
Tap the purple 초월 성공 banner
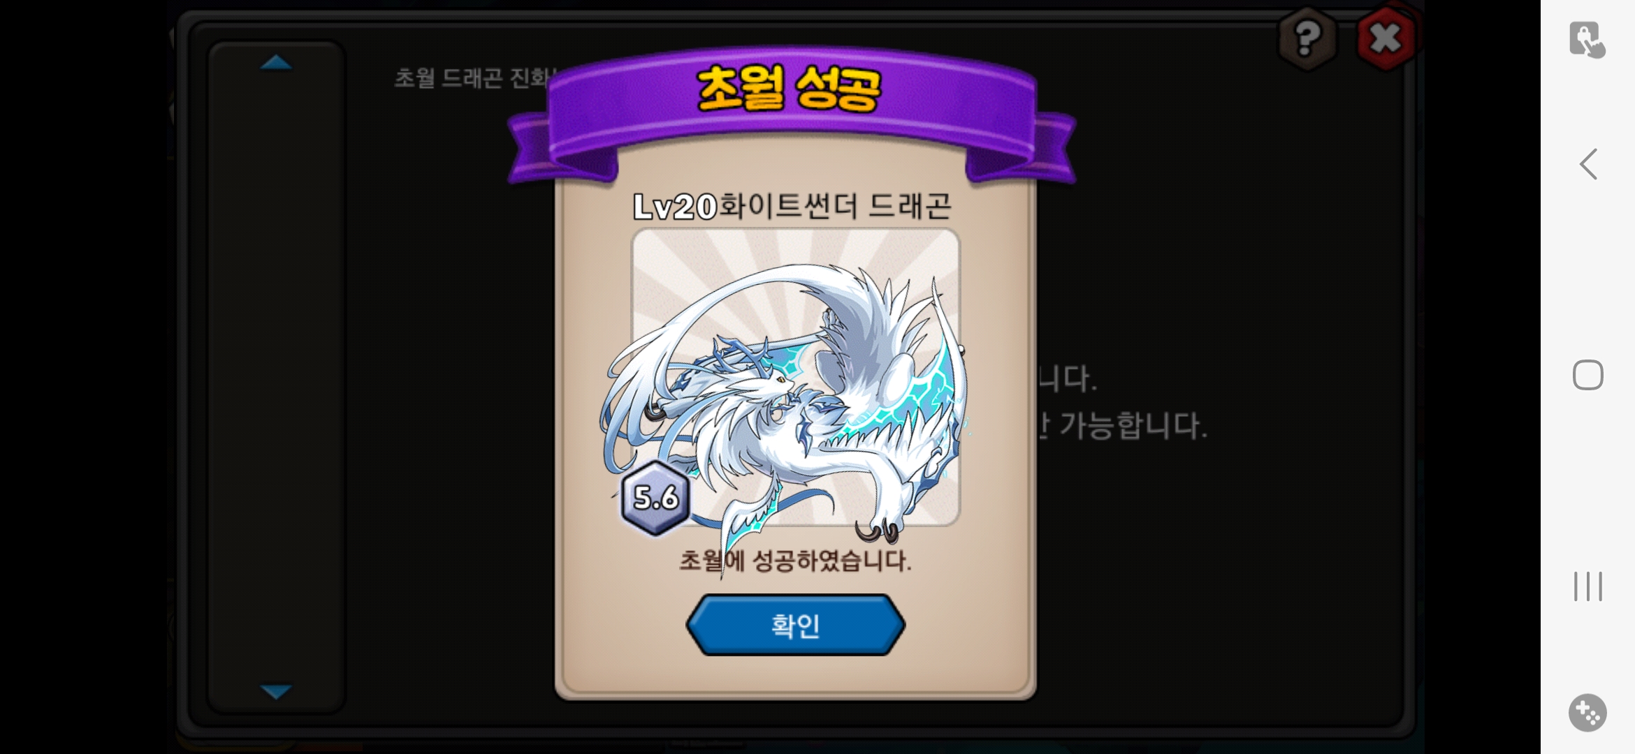pyautogui.click(x=791, y=105)
